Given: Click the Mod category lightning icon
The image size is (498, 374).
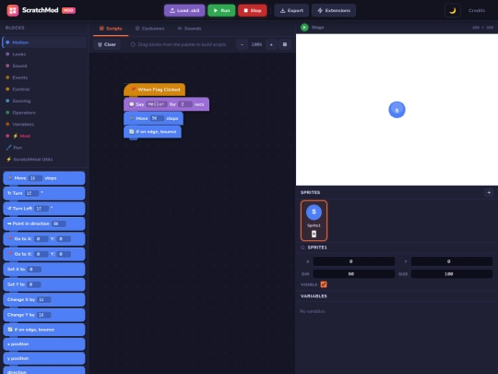Looking at the screenshot, I should [16, 136].
